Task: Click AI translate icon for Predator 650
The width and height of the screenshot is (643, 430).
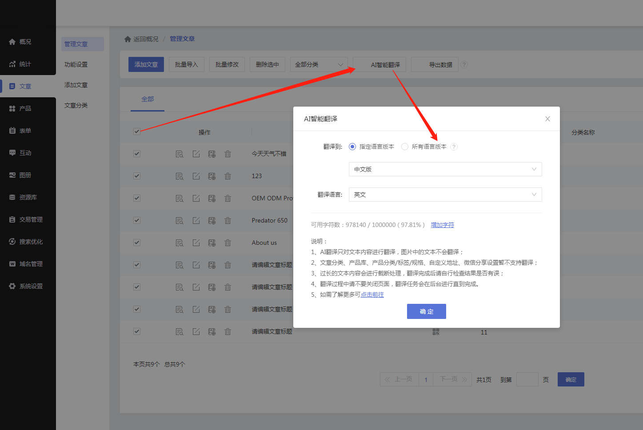Action: [x=212, y=221]
